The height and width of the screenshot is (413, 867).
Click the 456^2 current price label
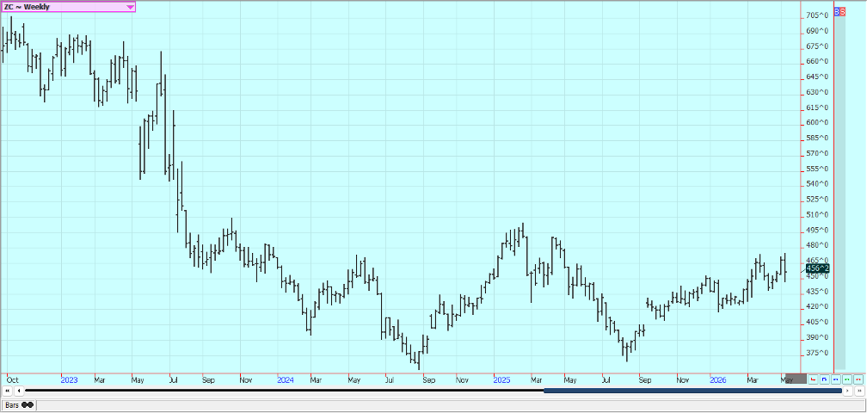(818, 268)
